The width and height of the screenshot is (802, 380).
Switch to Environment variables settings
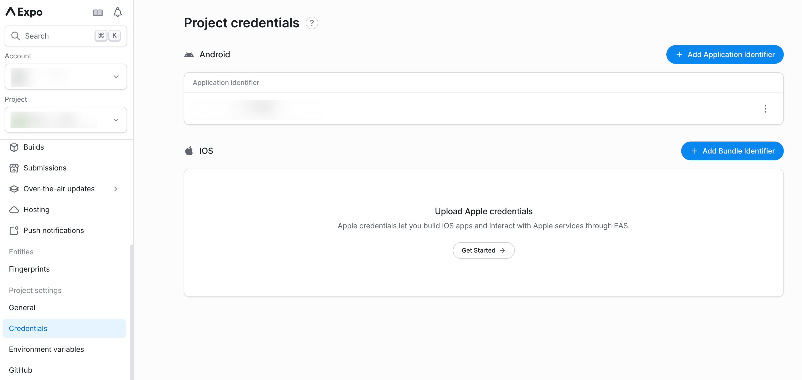point(46,349)
